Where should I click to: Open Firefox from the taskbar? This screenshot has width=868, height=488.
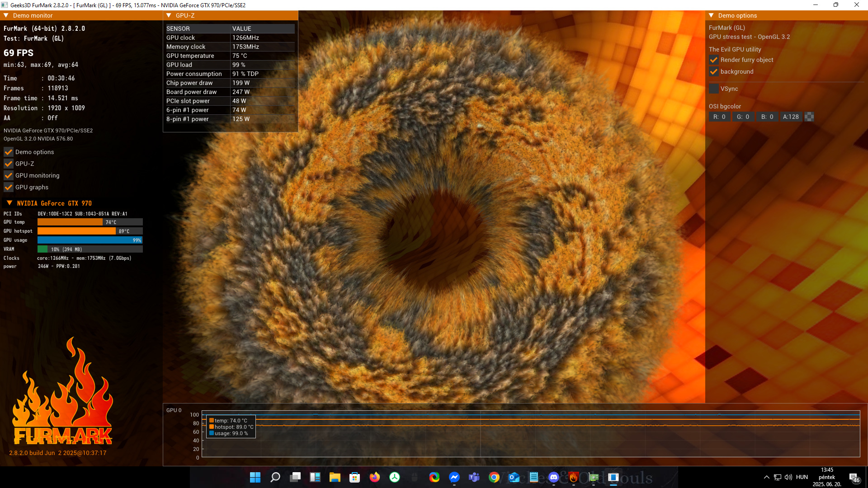click(x=374, y=477)
